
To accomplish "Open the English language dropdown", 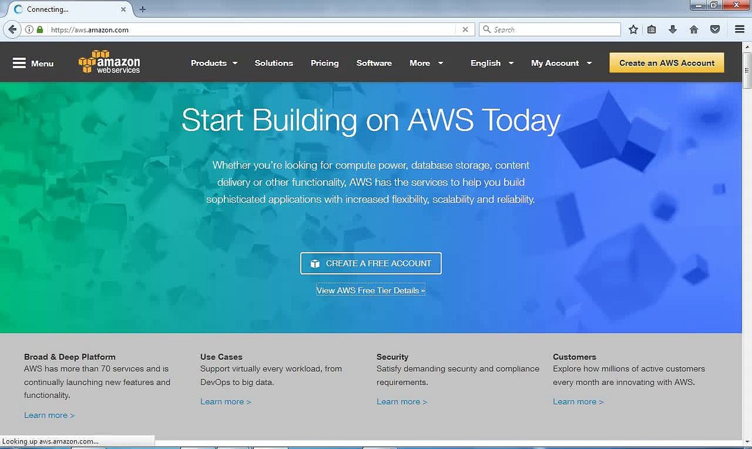I will click(492, 63).
